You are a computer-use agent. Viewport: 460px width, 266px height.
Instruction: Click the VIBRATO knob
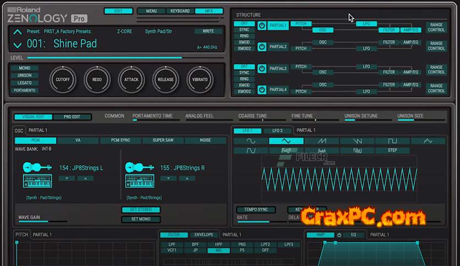pos(200,80)
